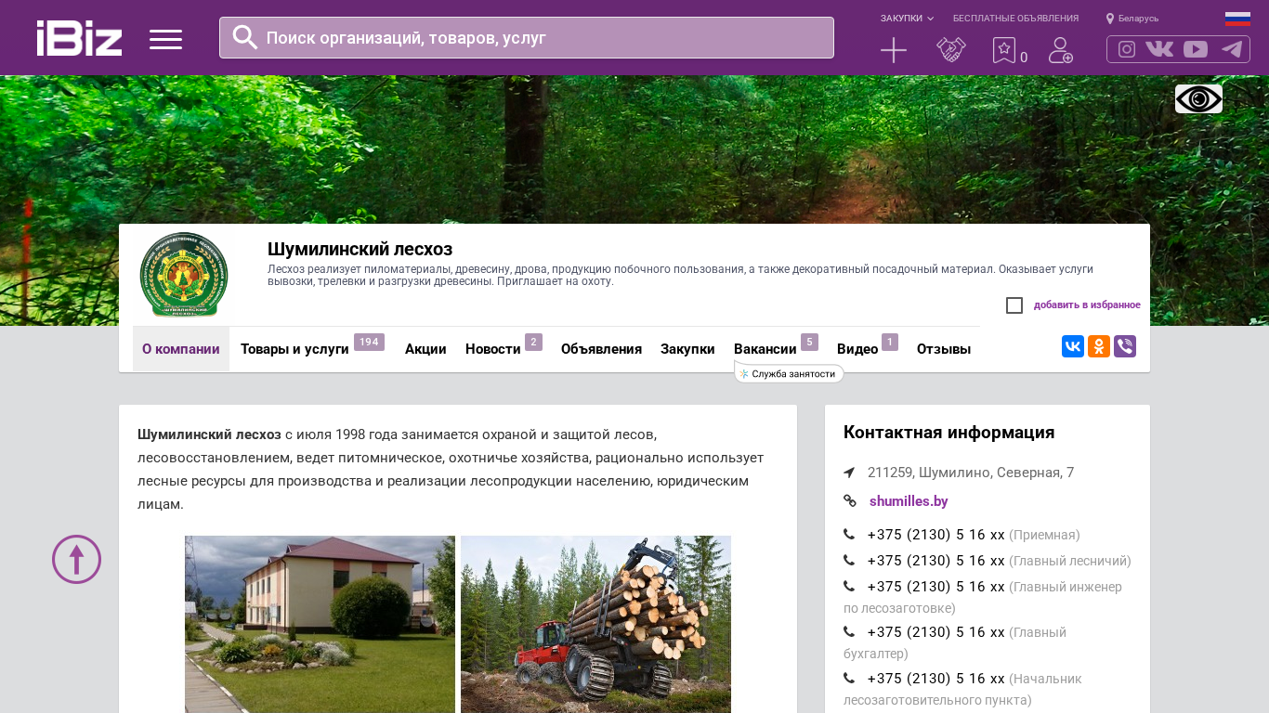Screen dimensions: 1269x713
Task: Click the plus add icon in header
Action: click(894, 50)
